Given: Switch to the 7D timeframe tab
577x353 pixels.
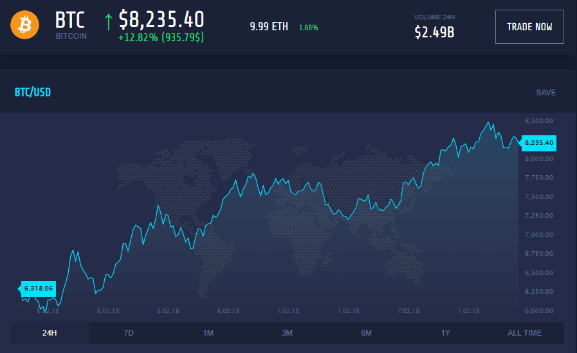Looking at the screenshot, I should click(x=129, y=333).
